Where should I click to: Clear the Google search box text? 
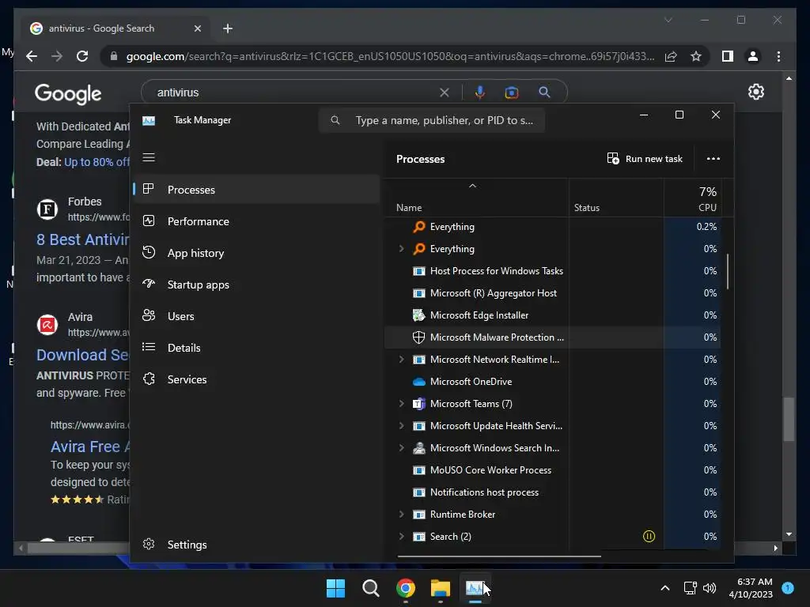pyautogui.click(x=445, y=92)
